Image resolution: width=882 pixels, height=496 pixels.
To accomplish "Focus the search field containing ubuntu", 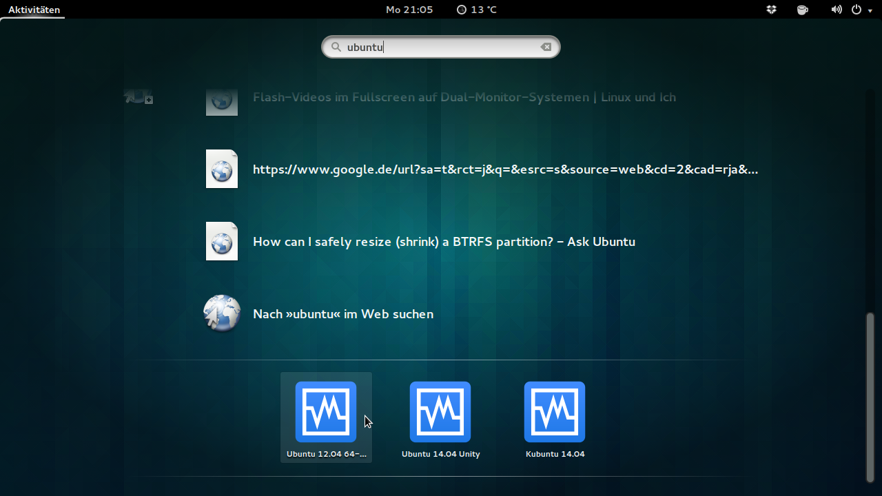I will click(x=441, y=47).
